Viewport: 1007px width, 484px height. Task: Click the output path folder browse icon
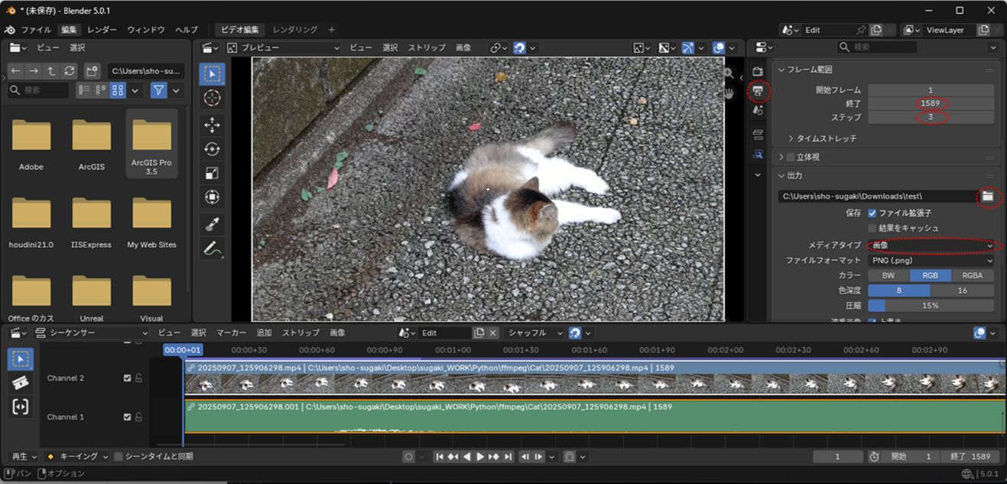pyautogui.click(x=987, y=197)
